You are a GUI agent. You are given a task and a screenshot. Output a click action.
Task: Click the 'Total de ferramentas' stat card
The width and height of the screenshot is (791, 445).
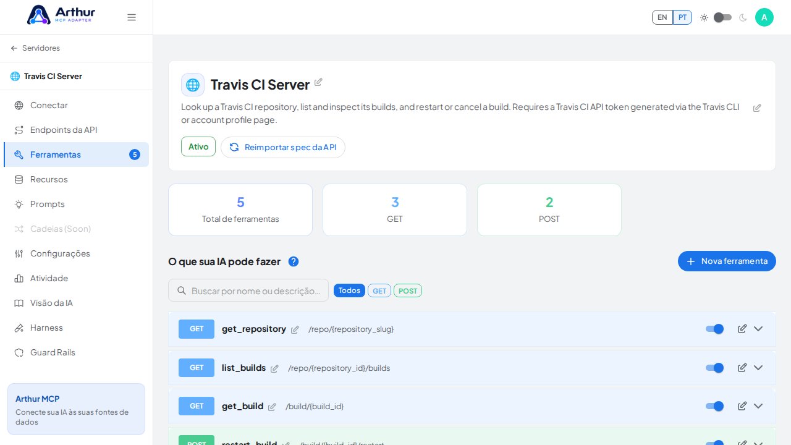click(x=240, y=210)
